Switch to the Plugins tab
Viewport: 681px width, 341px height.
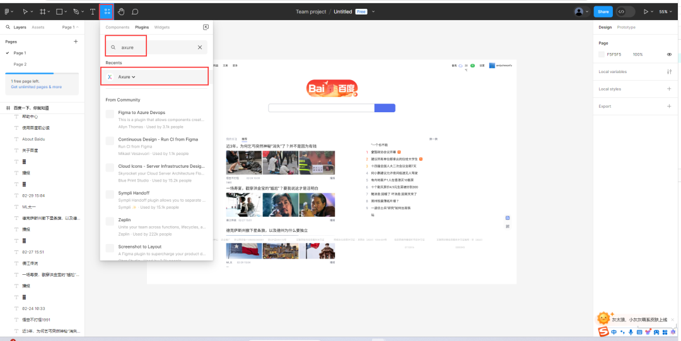142,27
